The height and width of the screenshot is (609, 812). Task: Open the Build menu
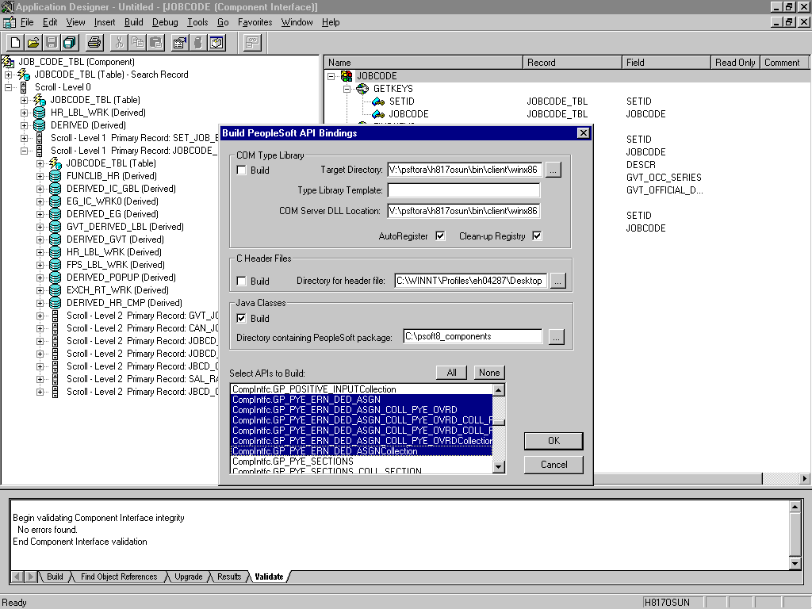pyautogui.click(x=133, y=22)
